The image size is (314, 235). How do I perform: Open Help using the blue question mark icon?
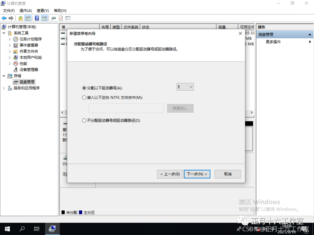(x=37, y=18)
